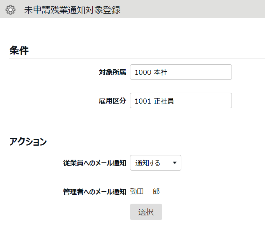Click the 通知する selected option text
This screenshot has height=236, width=265.
(x=147, y=163)
